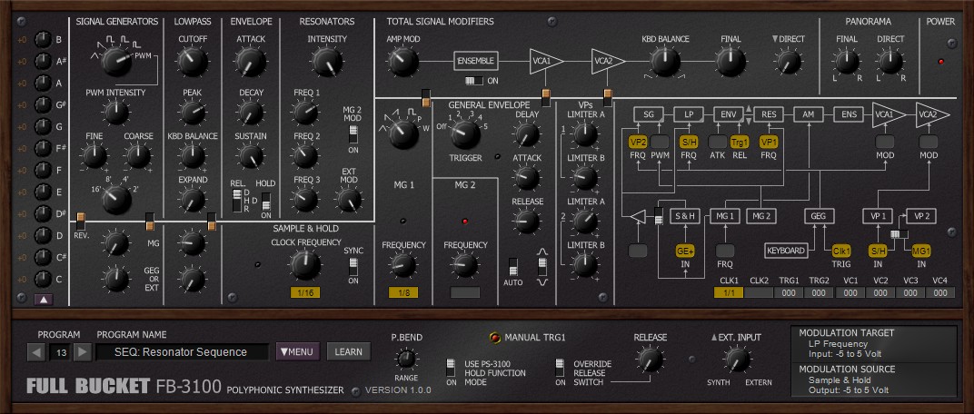Click the program name display field
The height and width of the screenshot is (414, 974).
pyautogui.click(x=182, y=352)
